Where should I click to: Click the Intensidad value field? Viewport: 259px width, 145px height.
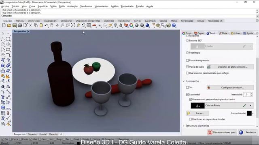tap(246, 95)
